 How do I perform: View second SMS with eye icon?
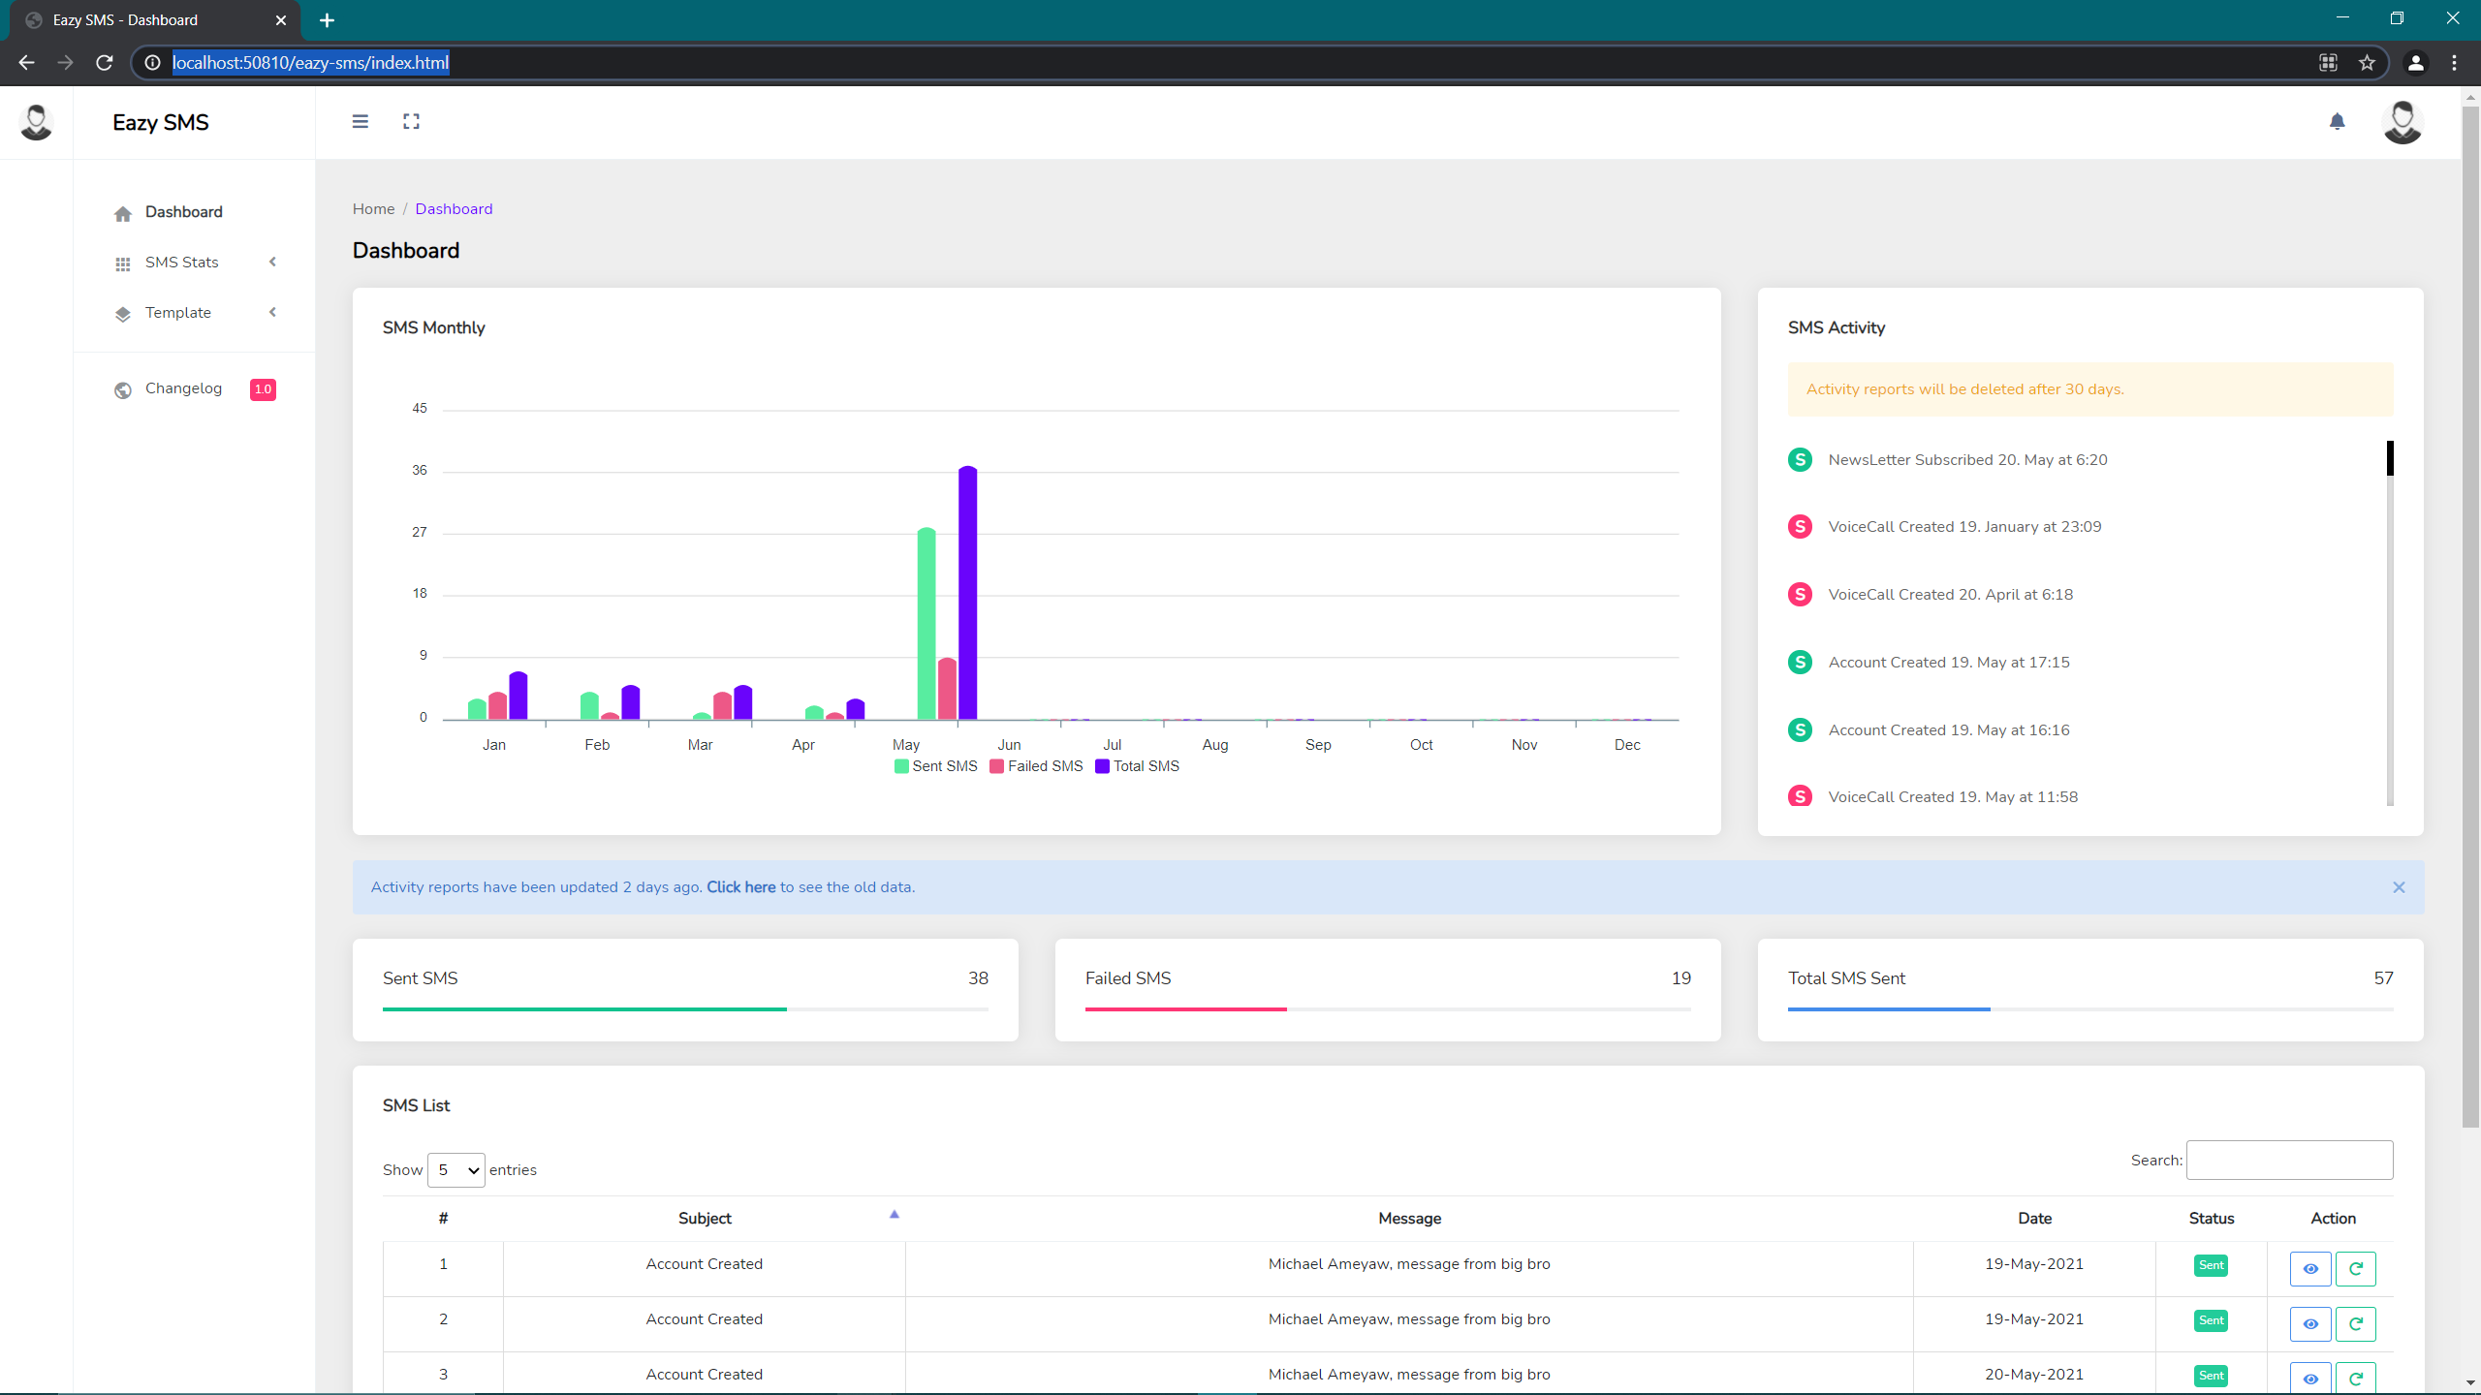[2310, 1323]
